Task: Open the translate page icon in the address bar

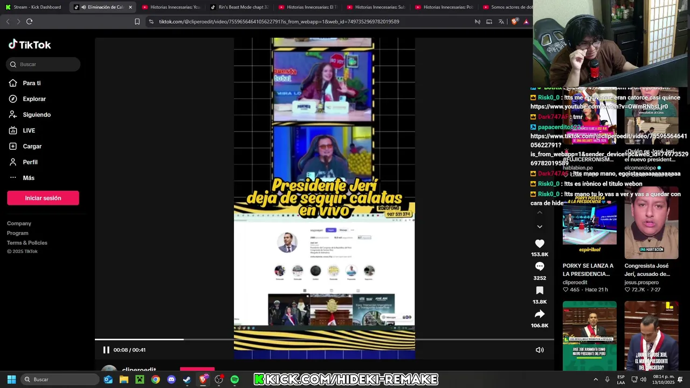Action: [501, 22]
